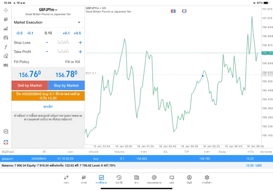The width and height of the screenshot is (273, 191).
Task: Tap the Wi-Fi icon in status bar
Action: [254, 3]
